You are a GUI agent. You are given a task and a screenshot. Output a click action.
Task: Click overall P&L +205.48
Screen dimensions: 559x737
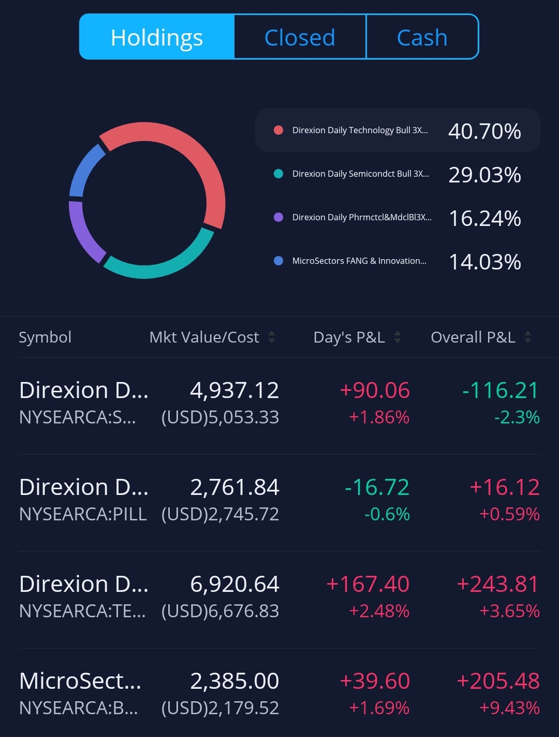point(498,681)
